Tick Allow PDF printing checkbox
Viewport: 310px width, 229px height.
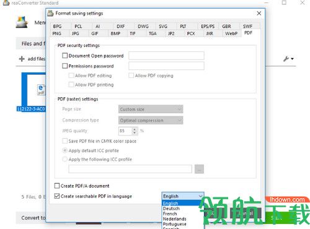(x=71, y=85)
